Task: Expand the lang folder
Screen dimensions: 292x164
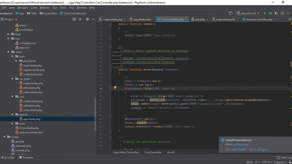Action: pos(8,34)
